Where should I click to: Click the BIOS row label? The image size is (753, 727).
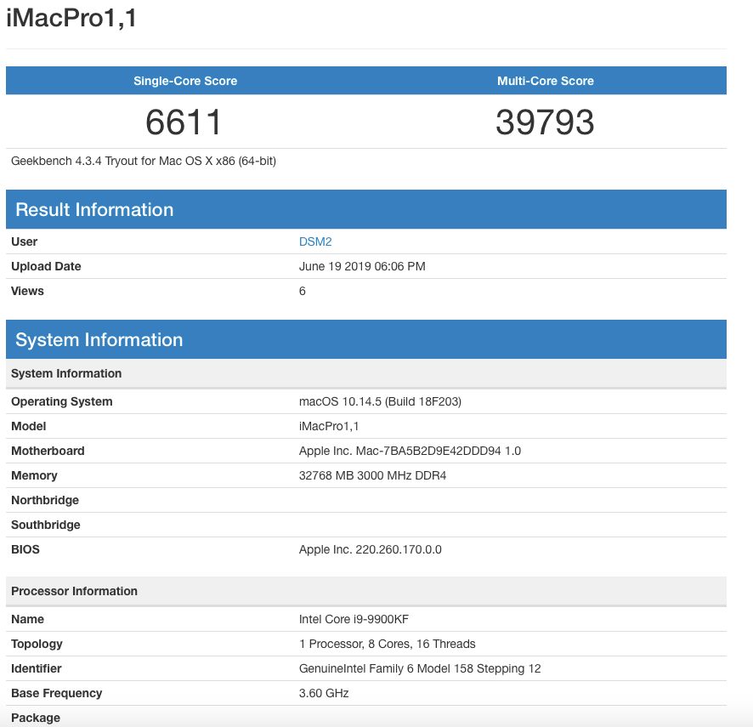[25, 549]
